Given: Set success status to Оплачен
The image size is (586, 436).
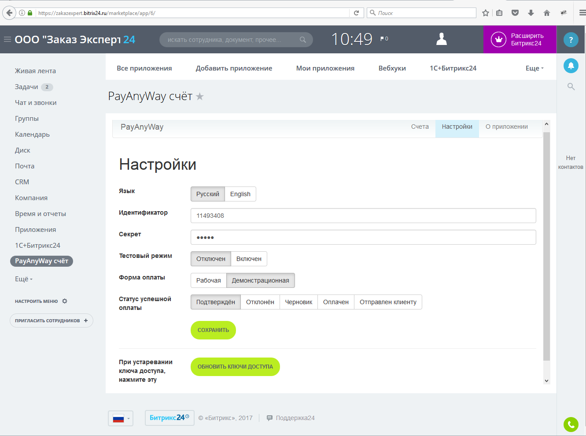Looking at the screenshot, I should pyautogui.click(x=335, y=302).
